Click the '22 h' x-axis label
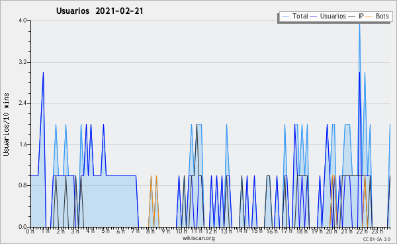397x244 pixels. click(x=362, y=231)
